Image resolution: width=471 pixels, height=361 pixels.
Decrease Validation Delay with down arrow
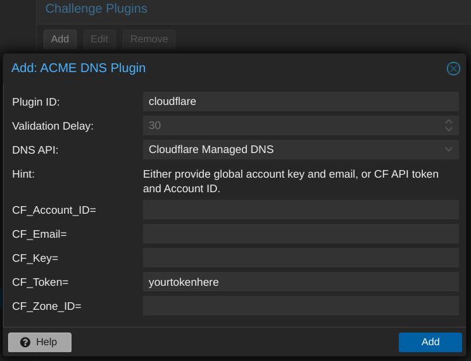click(x=449, y=129)
